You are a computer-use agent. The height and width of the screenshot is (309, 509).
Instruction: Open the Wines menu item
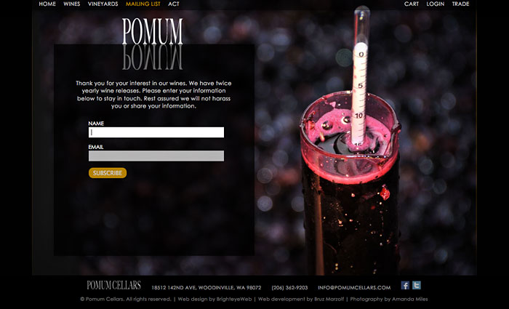coord(72,4)
